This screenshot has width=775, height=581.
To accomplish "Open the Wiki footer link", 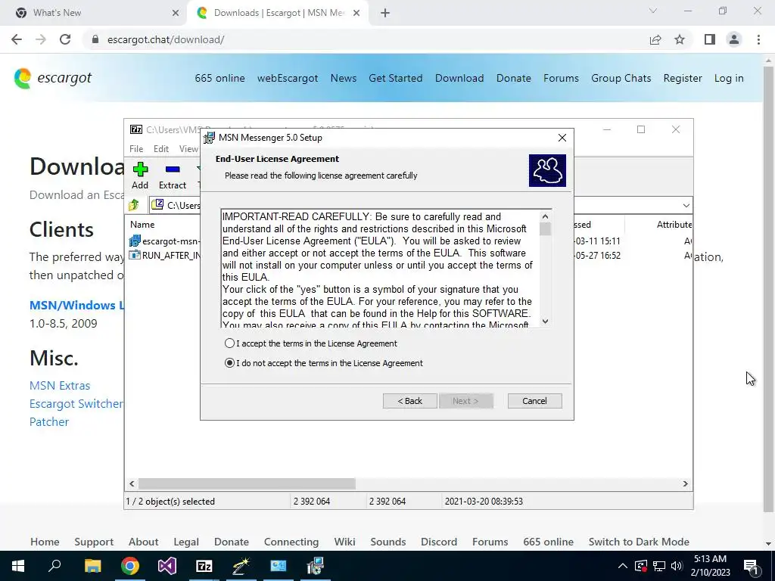I will pyautogui.click(x=344, y=542).
